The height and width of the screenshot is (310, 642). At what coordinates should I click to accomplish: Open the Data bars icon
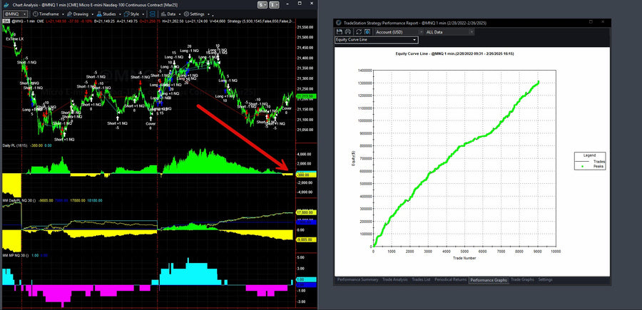163,14
